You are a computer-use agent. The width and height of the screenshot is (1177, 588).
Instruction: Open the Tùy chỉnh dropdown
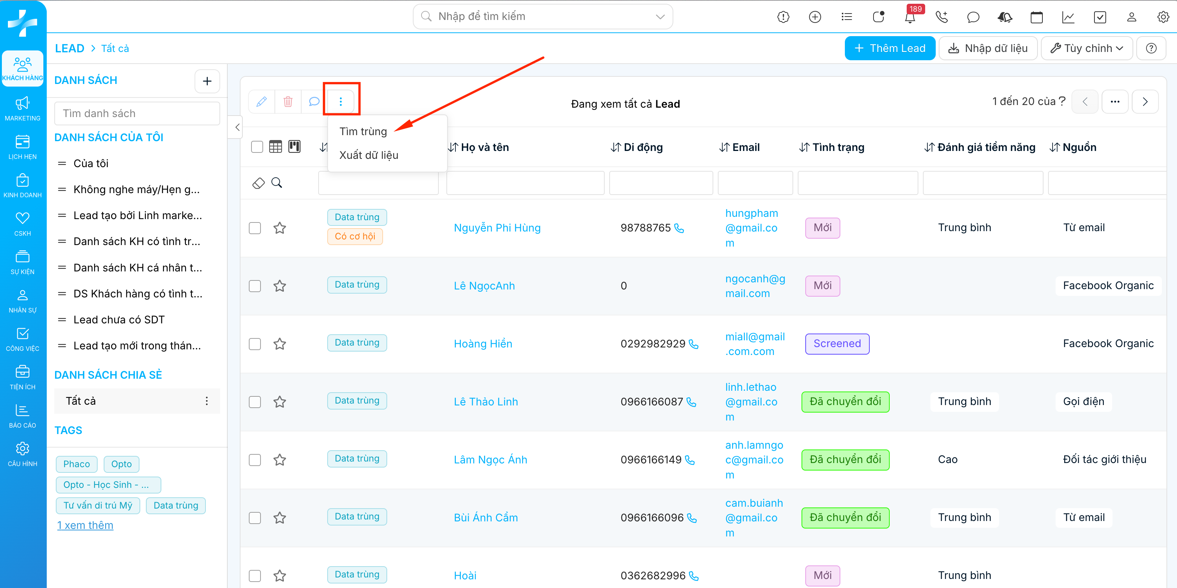[1087, 48]
